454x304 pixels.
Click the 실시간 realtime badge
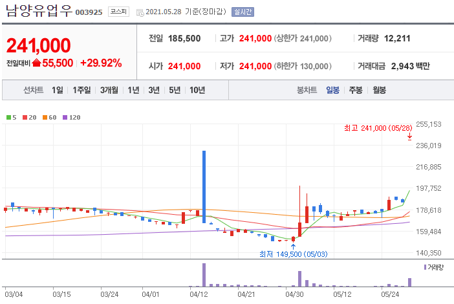[x=243, y=12]
